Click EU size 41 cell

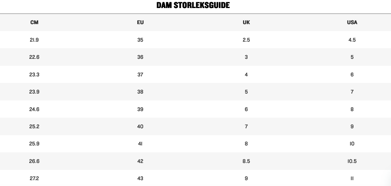140,144
